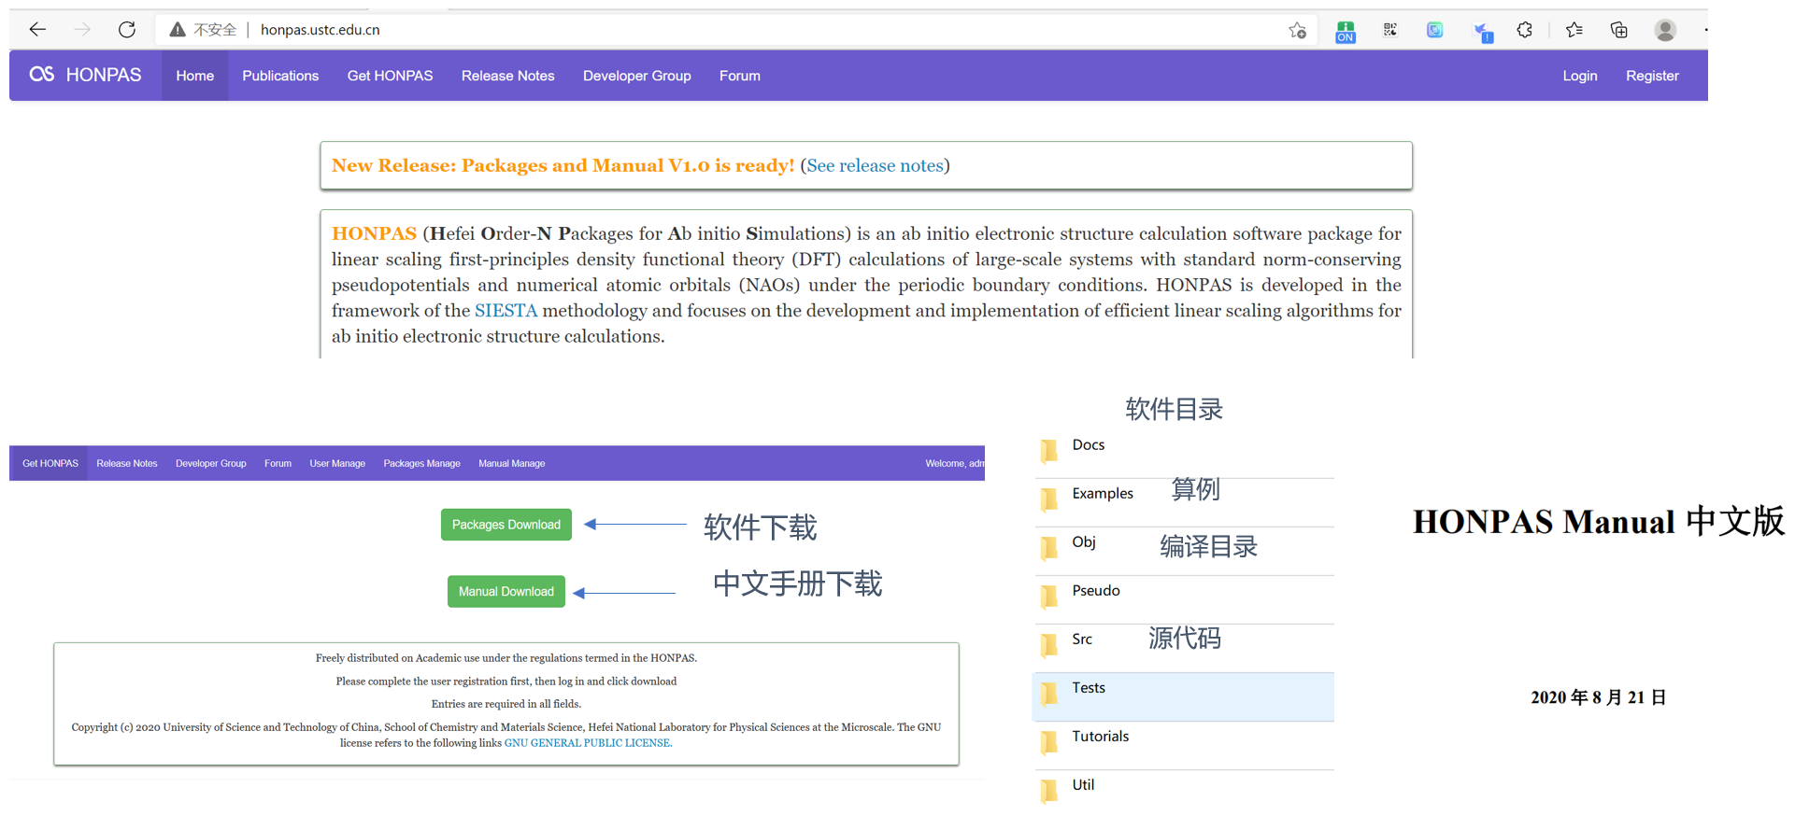Reload the page with the refresh icon
Image resolution: width=1795 pixels, height=815 pixels.
pos(127,30)
